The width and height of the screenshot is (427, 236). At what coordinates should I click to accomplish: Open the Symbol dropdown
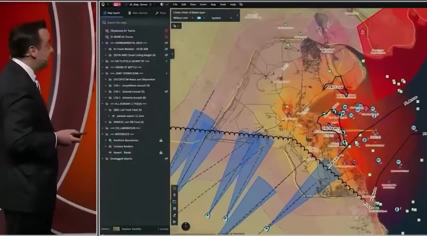coord(222,18)
